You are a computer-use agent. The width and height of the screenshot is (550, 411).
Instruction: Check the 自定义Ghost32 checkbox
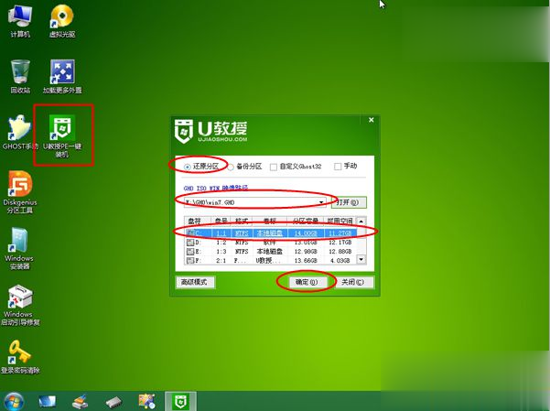(x=274, y=167)
